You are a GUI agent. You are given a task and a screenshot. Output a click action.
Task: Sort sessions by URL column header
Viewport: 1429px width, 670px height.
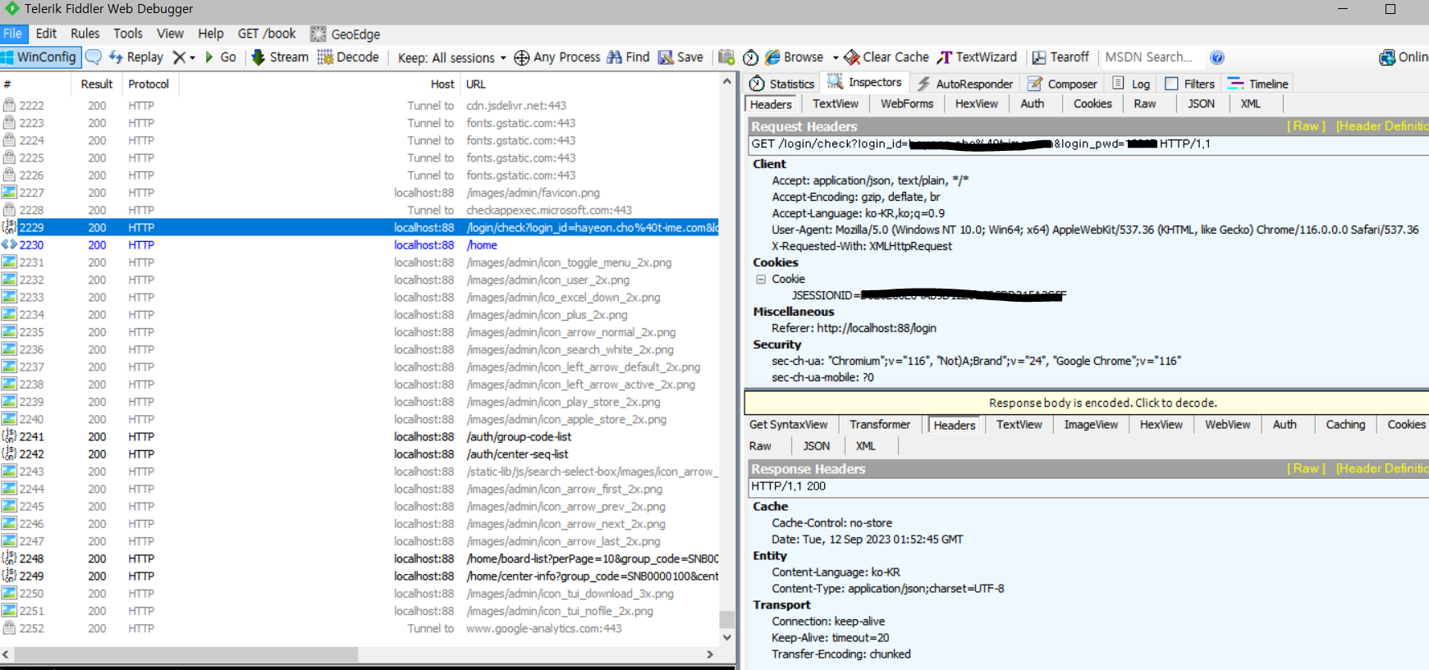point(589,84)
